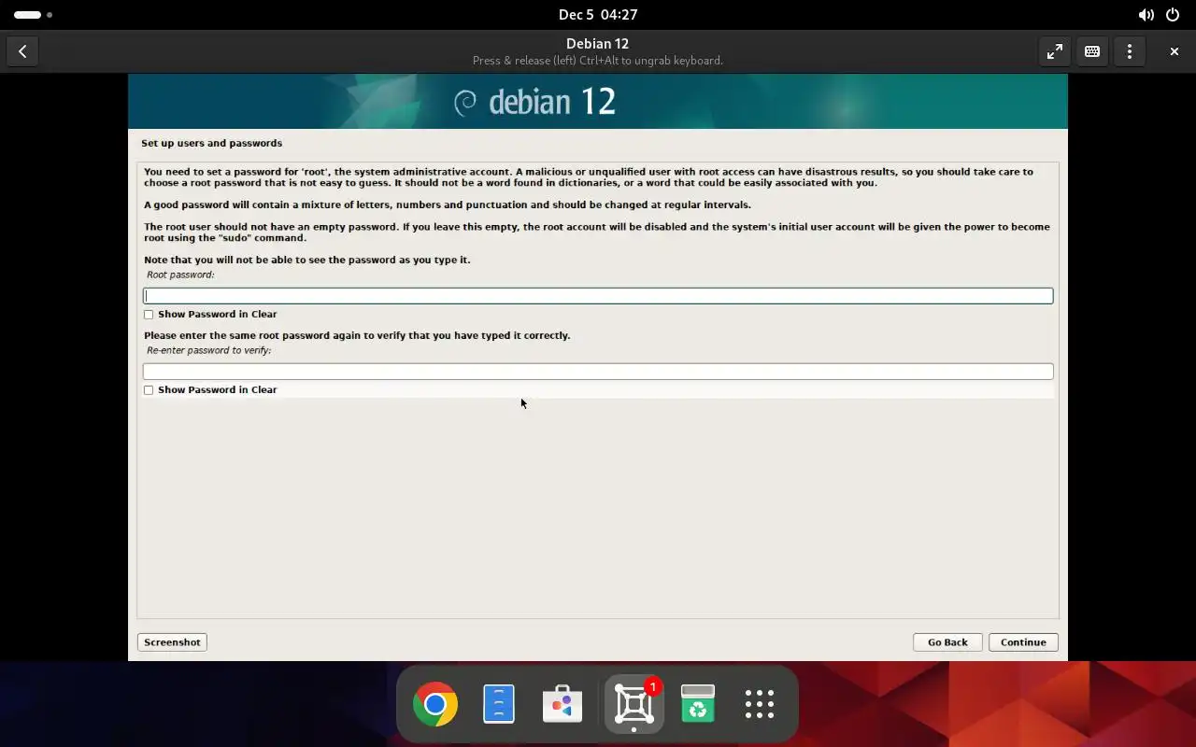The width and height of the screenshot is (1196, 747).
Task: Focus the Re-enter password to verify field
Action: pyautogui.click(x=598, y=372)
